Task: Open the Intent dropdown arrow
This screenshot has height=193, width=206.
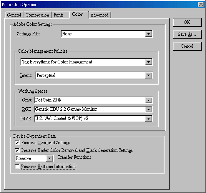Action: [149, 75]
